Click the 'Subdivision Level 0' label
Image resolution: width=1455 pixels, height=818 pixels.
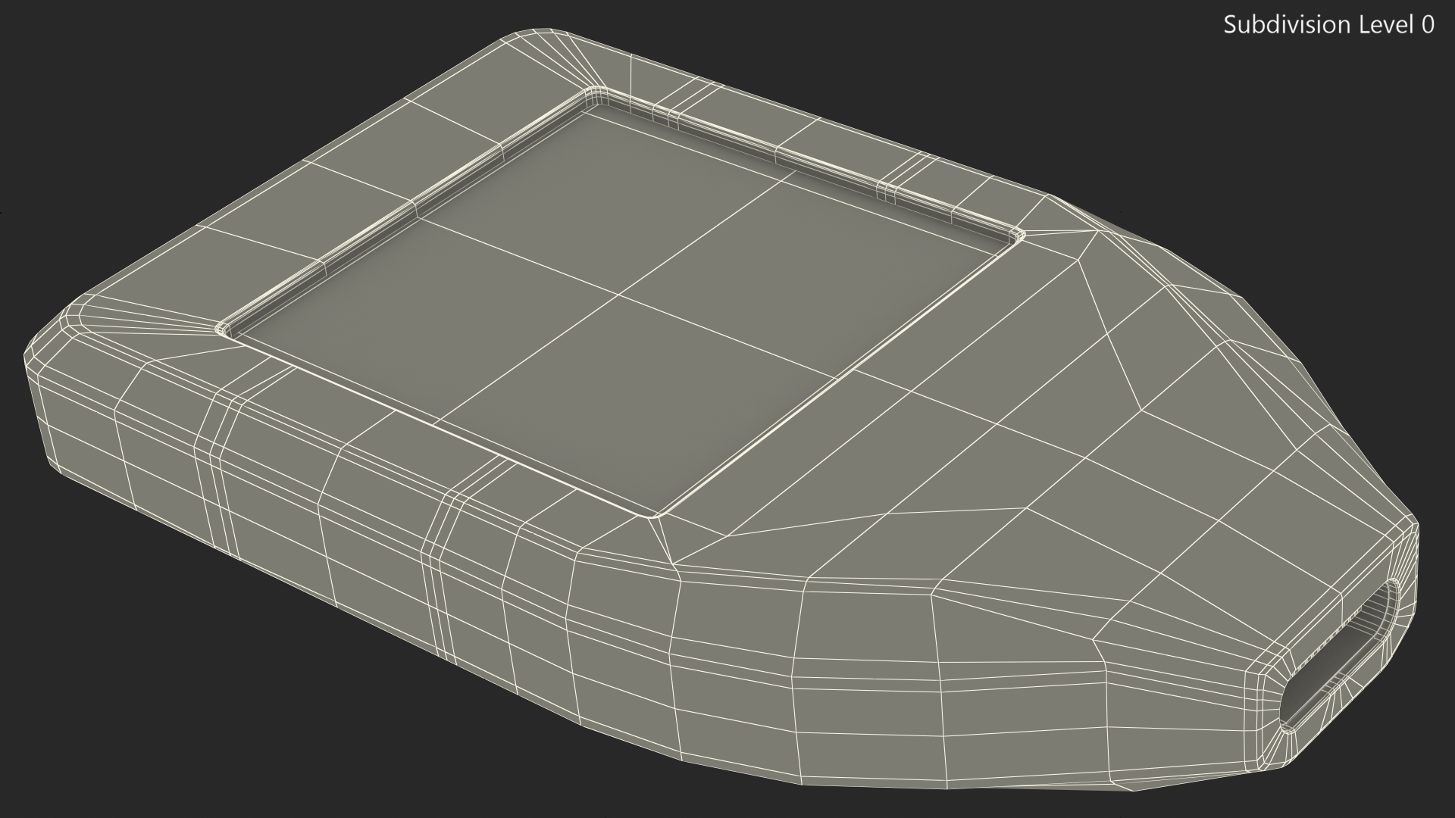(x=1329, y=25)
